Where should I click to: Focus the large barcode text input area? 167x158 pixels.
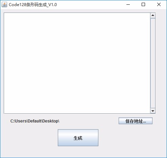tap(77, 63)
